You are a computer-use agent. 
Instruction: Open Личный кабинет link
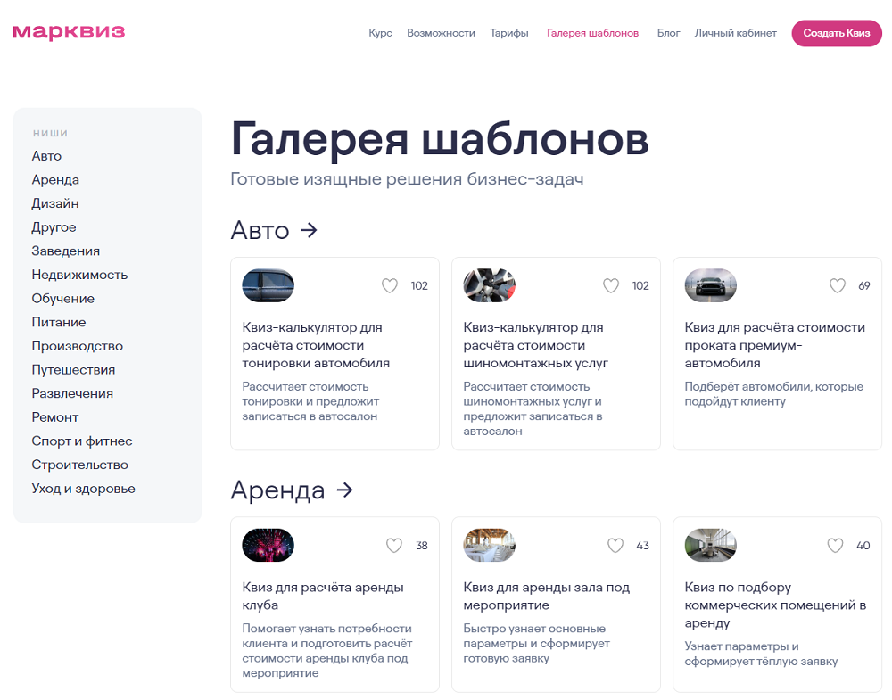736,33
